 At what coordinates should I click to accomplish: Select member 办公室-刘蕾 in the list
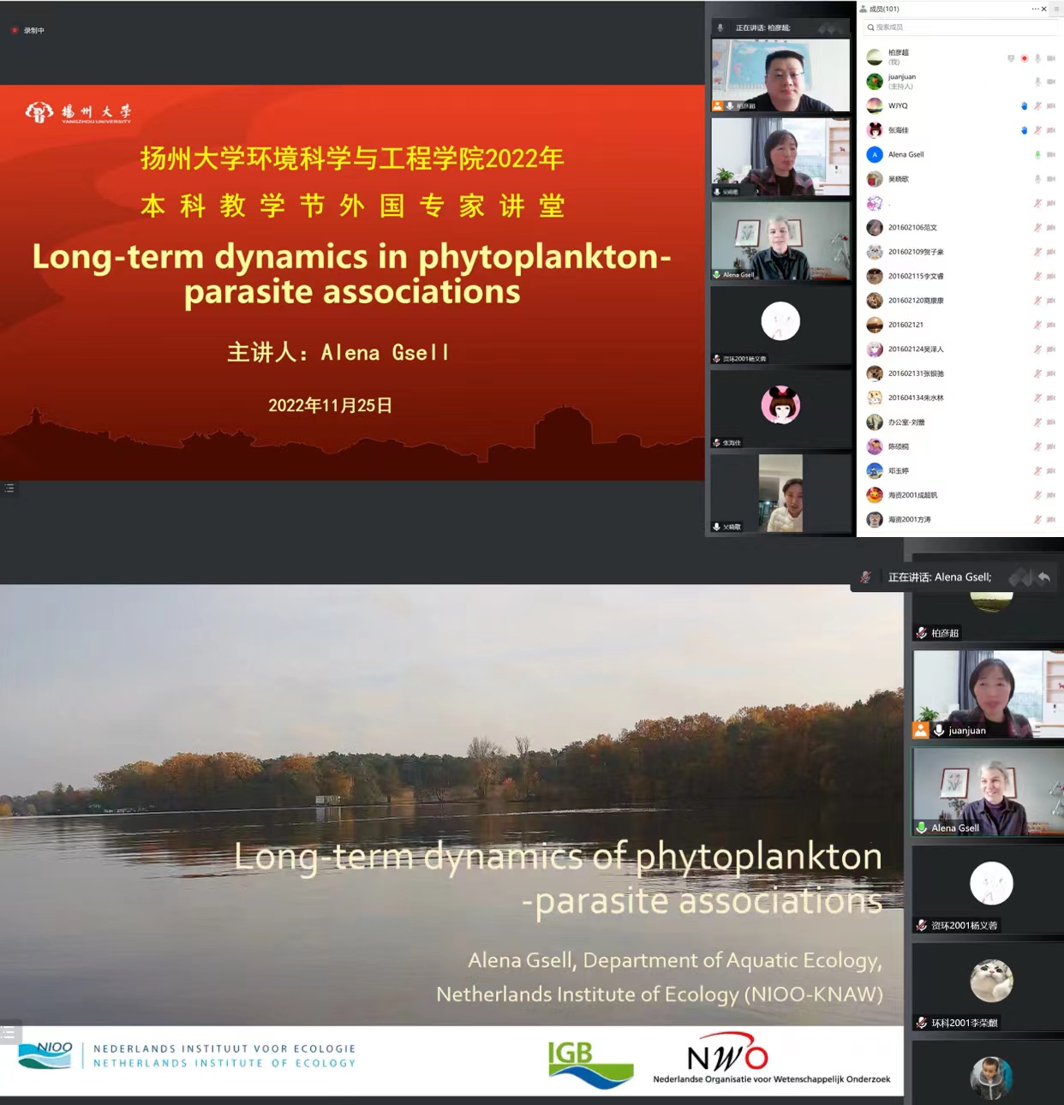click(906, 422)
